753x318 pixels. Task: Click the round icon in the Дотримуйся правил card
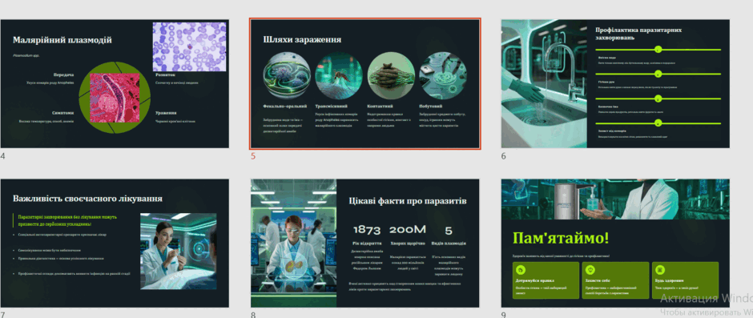pos(521,269)
